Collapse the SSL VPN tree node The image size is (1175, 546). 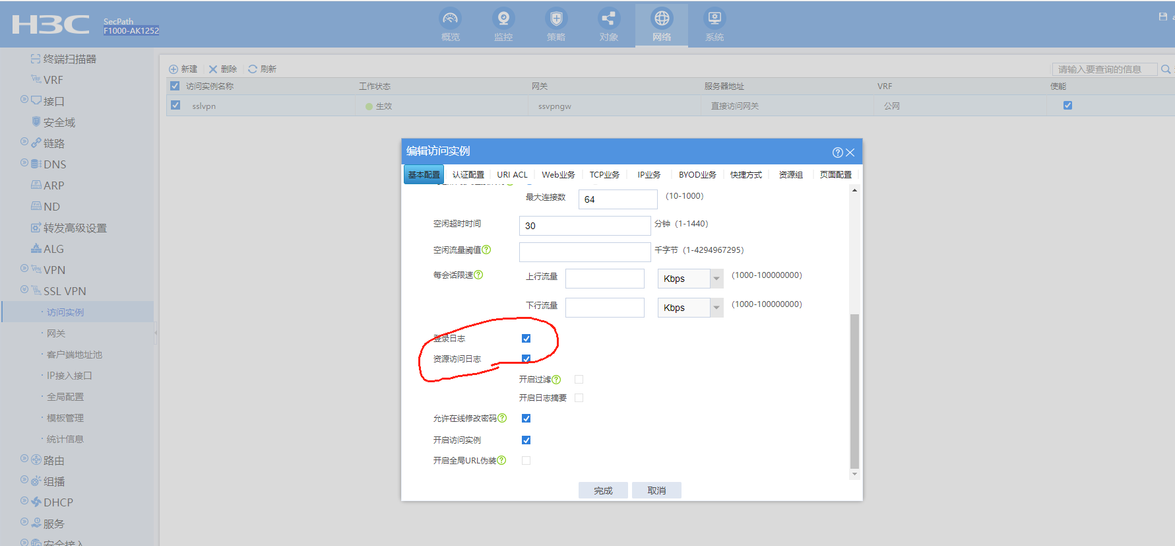pyautogui.click(x=24, y=290)
